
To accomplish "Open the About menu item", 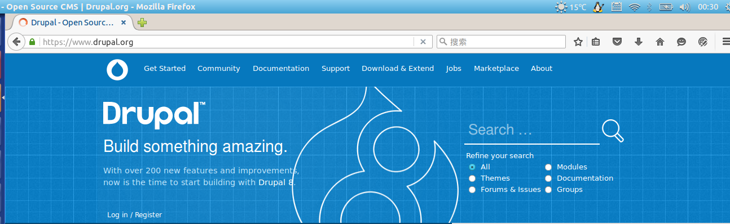I will pyautogui.click(x=542, y=69).
